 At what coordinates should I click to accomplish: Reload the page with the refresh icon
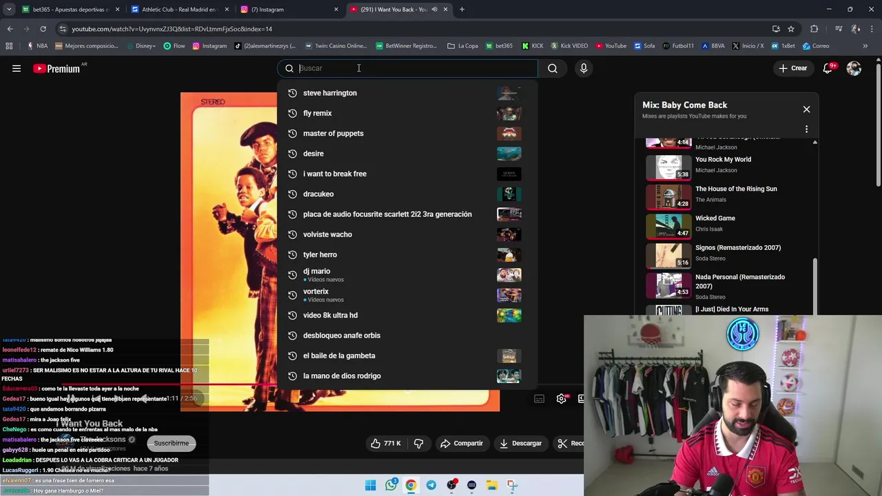coord(43,29)
